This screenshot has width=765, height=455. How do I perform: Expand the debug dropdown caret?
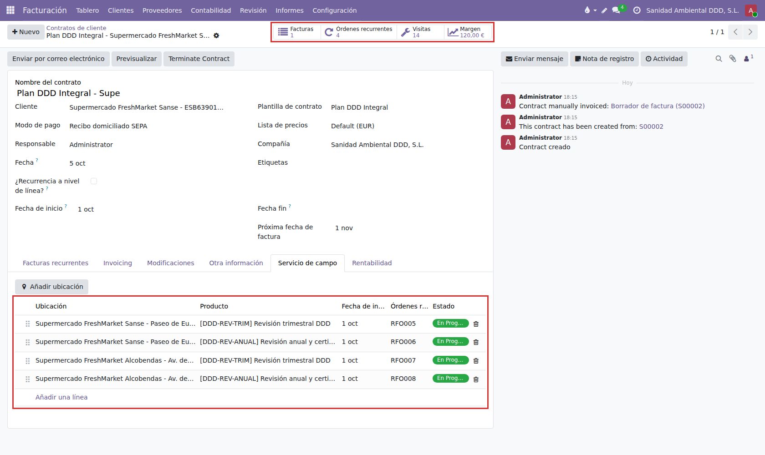pyautogui.click(x=595, y=10)
